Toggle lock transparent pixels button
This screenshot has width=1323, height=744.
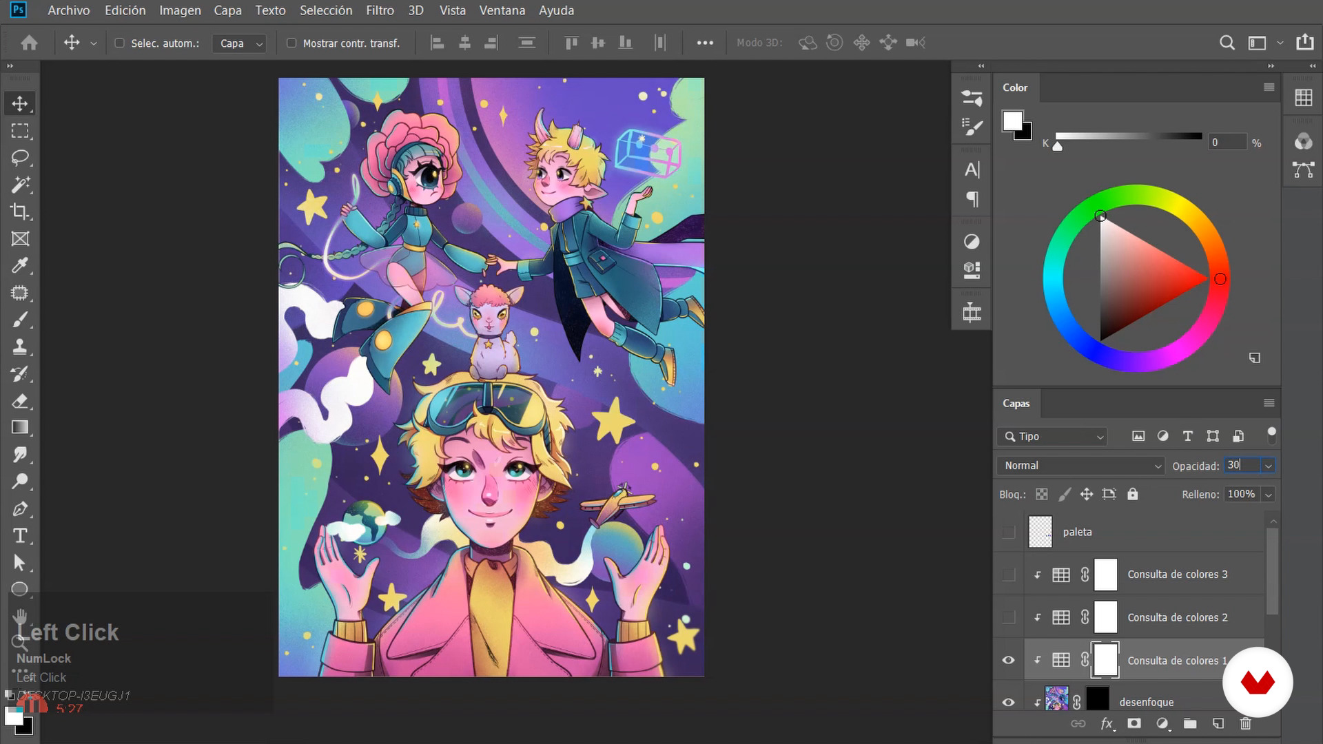(1042, 494)
